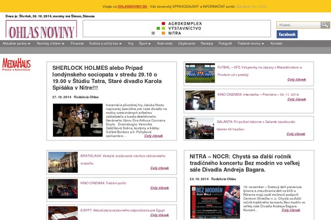Expand the Tlačené noviny menu

point(250,43)
